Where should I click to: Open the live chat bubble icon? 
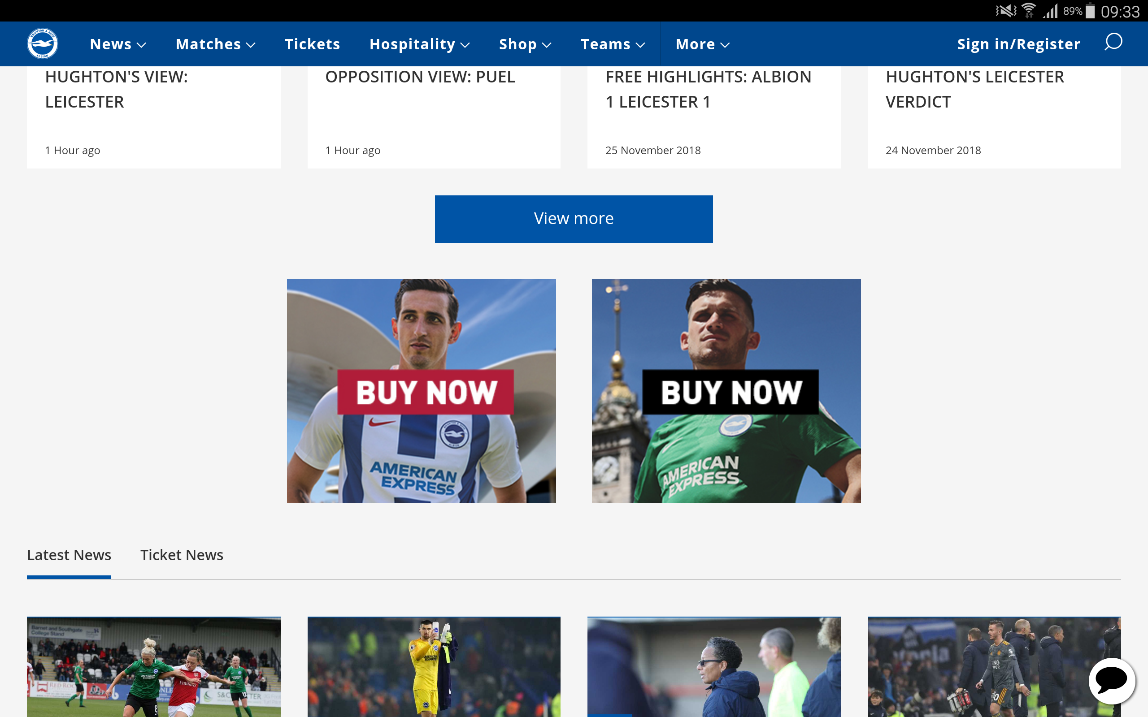tap(1112, 681)
